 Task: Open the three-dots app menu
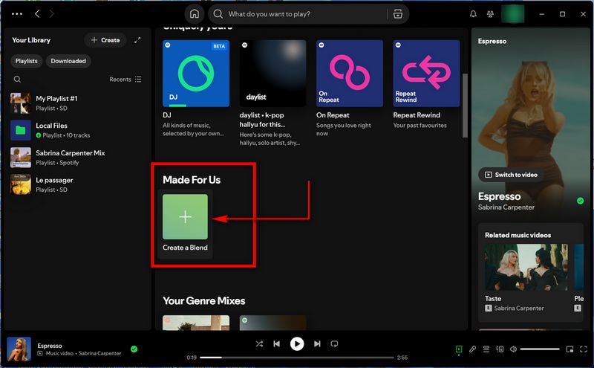coord(17,14)
